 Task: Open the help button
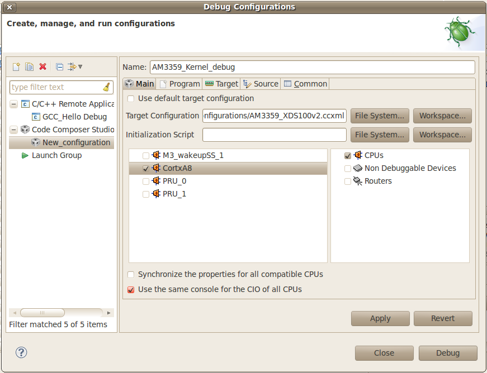pyautogui.click(x=21, y=352)
